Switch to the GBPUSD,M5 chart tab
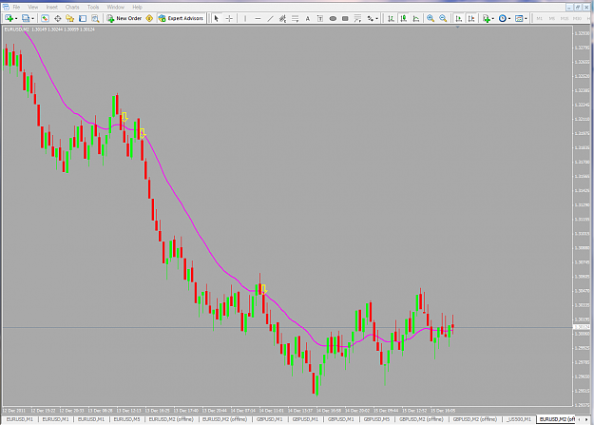Screen dimensions: 594x425 click(x=376, y=419)
